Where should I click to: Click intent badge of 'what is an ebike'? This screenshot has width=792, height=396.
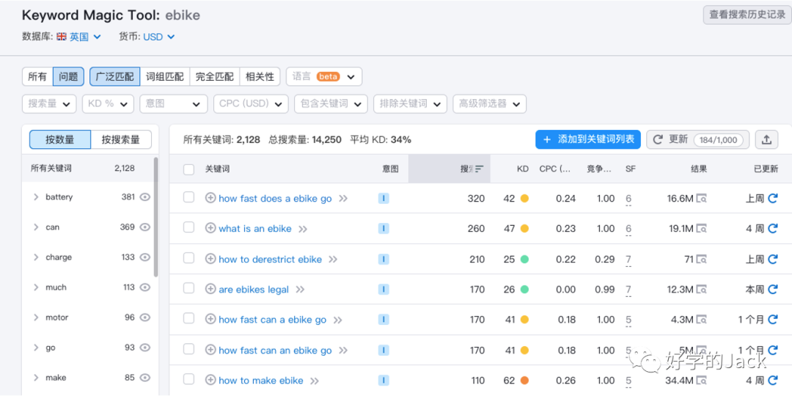384,229
